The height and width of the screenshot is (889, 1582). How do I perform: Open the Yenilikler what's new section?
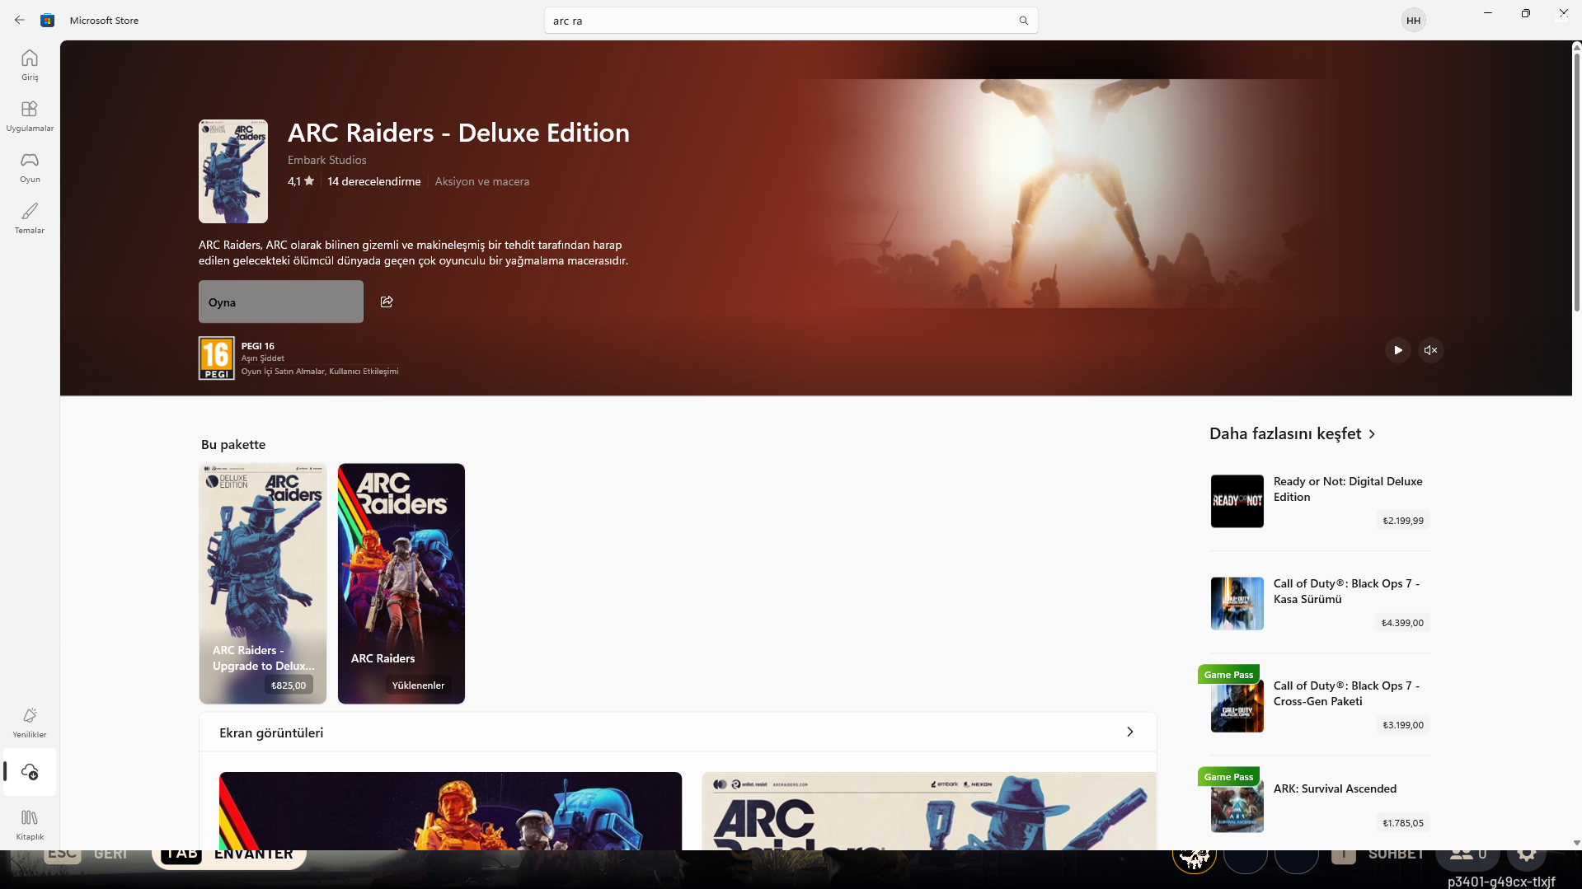coord(30,723)
